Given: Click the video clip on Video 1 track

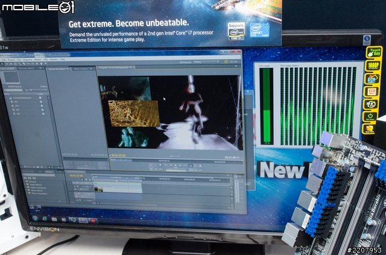Looking at the screenshot, I should coord(118,189).
